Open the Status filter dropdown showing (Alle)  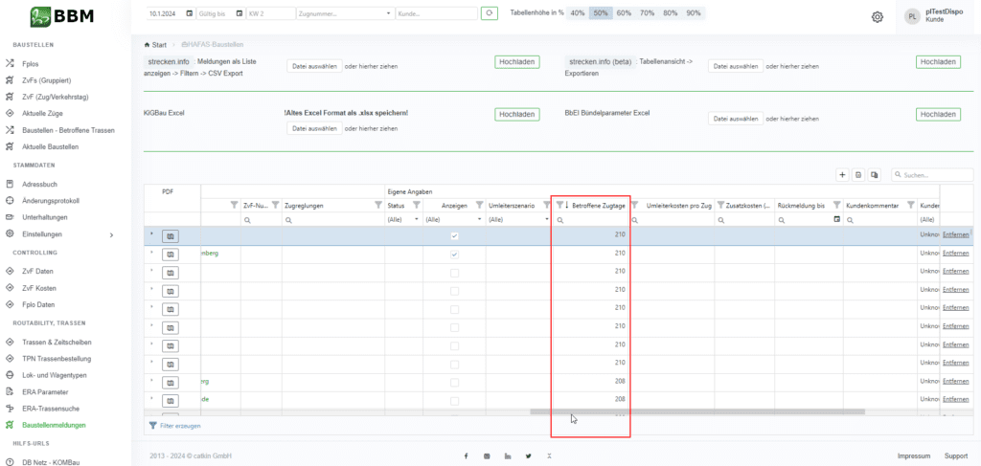401,219
